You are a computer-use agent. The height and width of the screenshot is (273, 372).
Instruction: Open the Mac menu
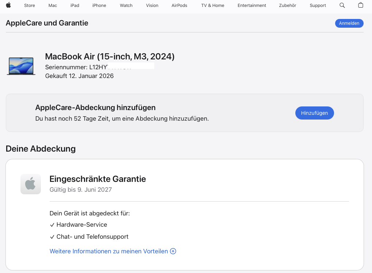pyautogui.click(x=53, y=5)
